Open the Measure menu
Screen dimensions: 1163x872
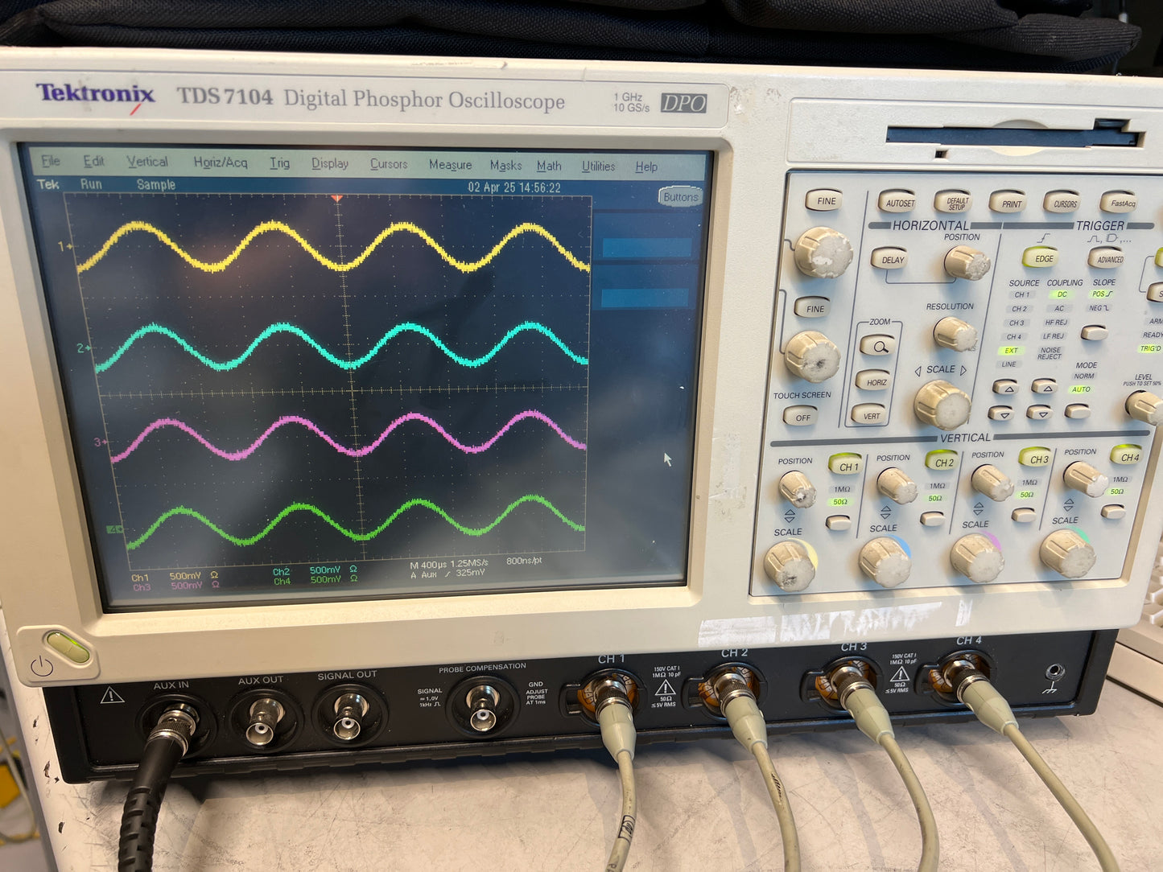tap(450, 165)
